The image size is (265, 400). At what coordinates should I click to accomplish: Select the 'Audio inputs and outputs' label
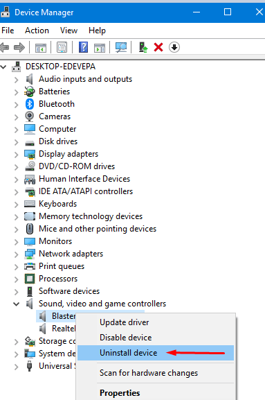click(x=85, y=79)
